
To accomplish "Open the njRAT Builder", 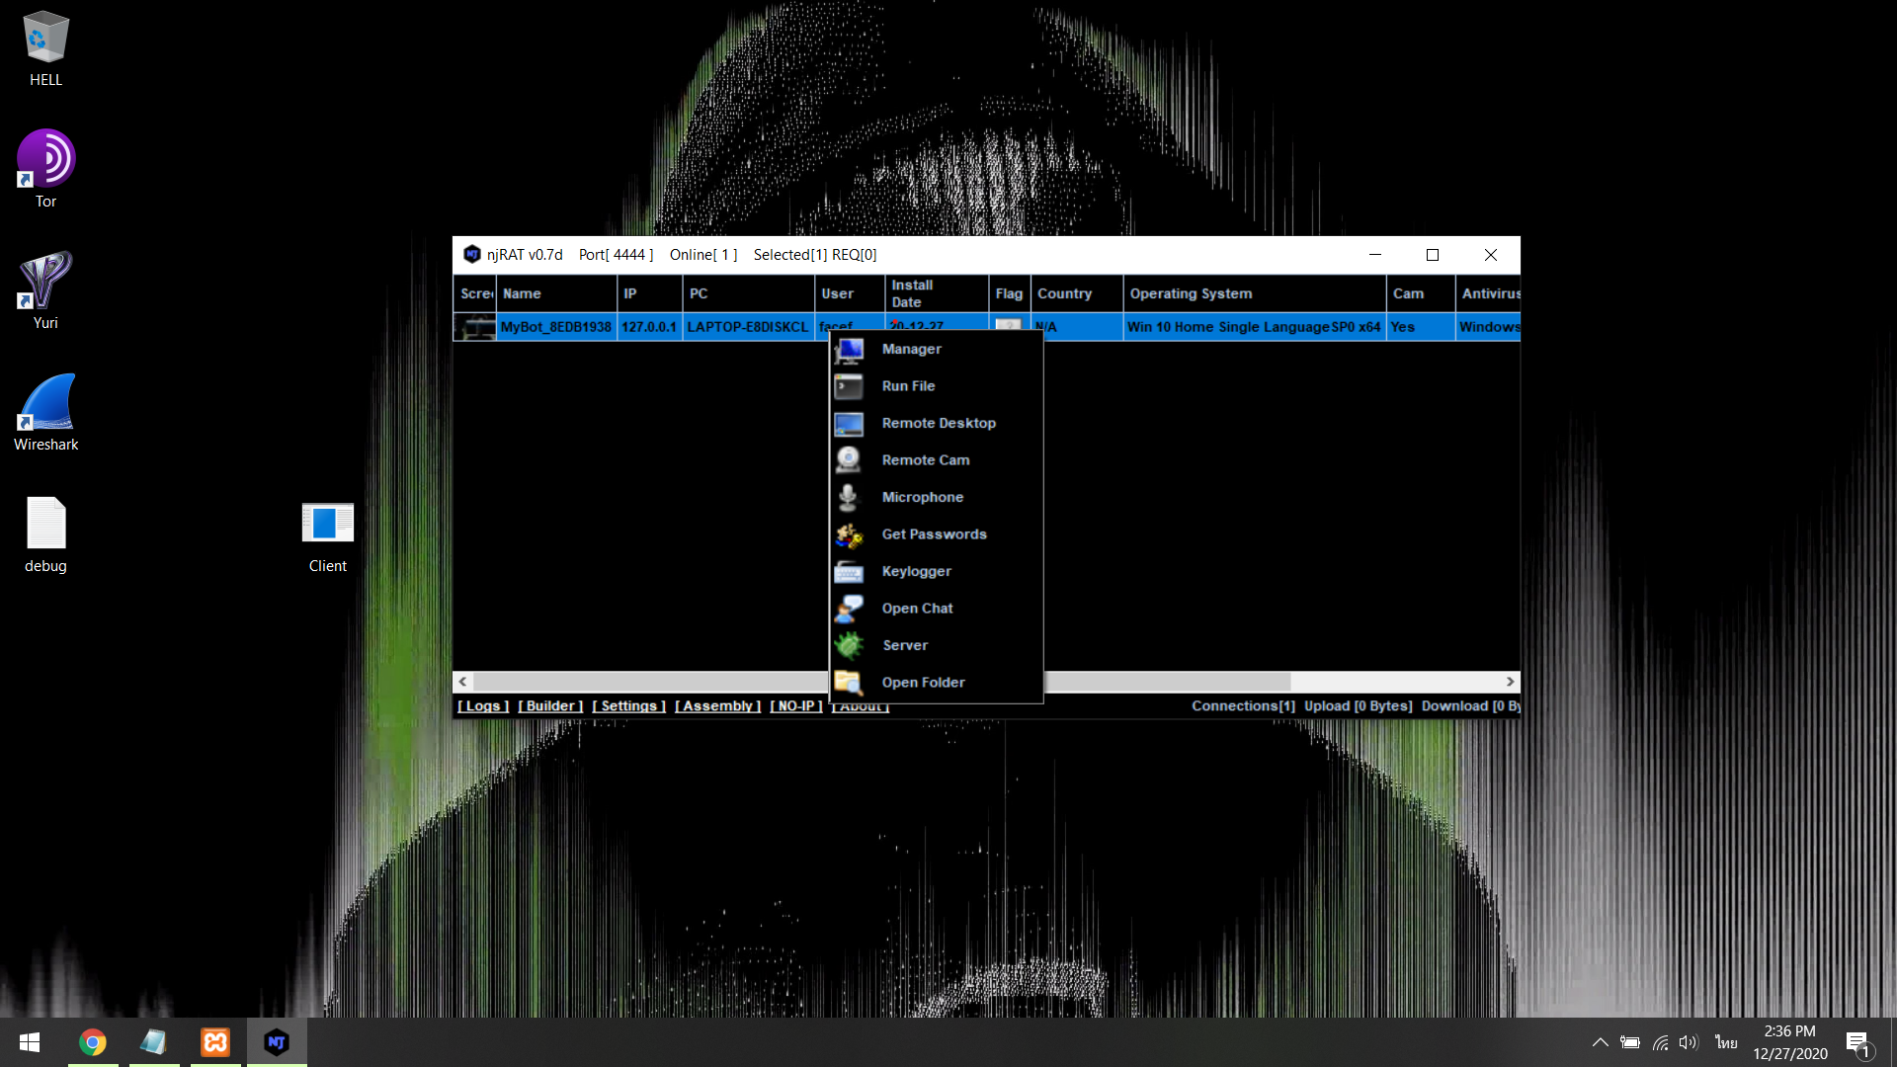I will [x=550, y=705].
